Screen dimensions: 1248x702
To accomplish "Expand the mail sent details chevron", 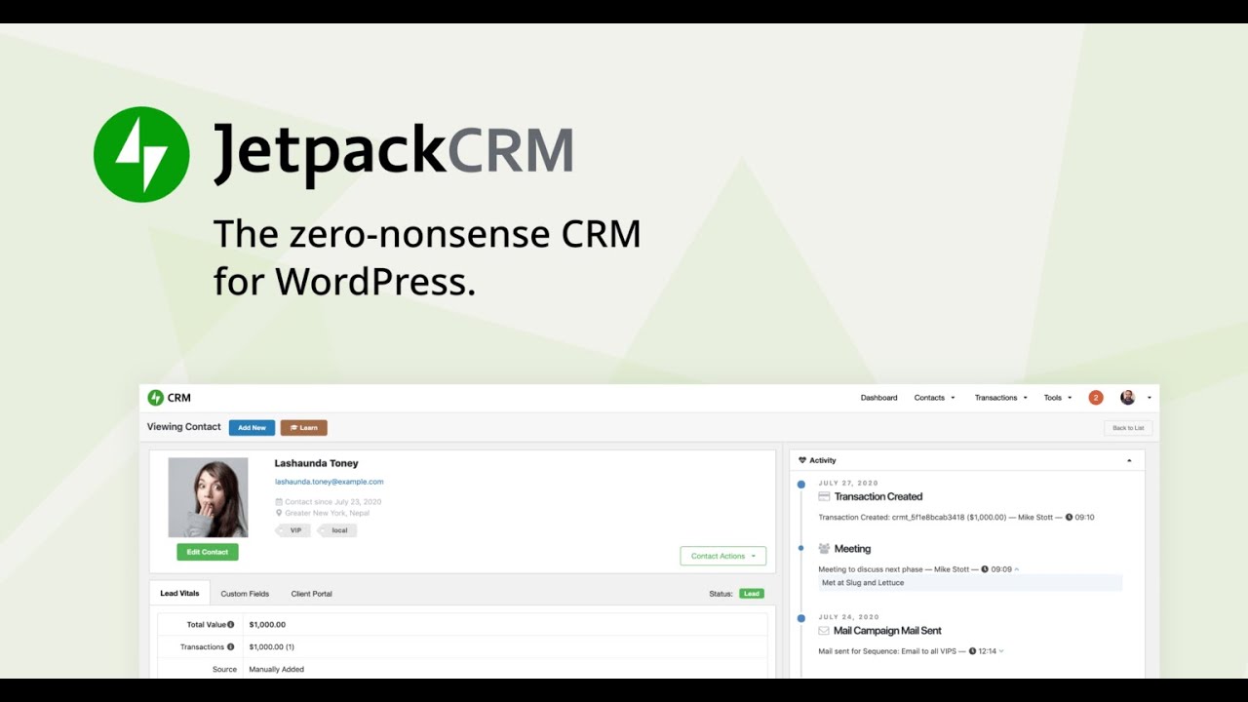I will tap(1001, 650).
